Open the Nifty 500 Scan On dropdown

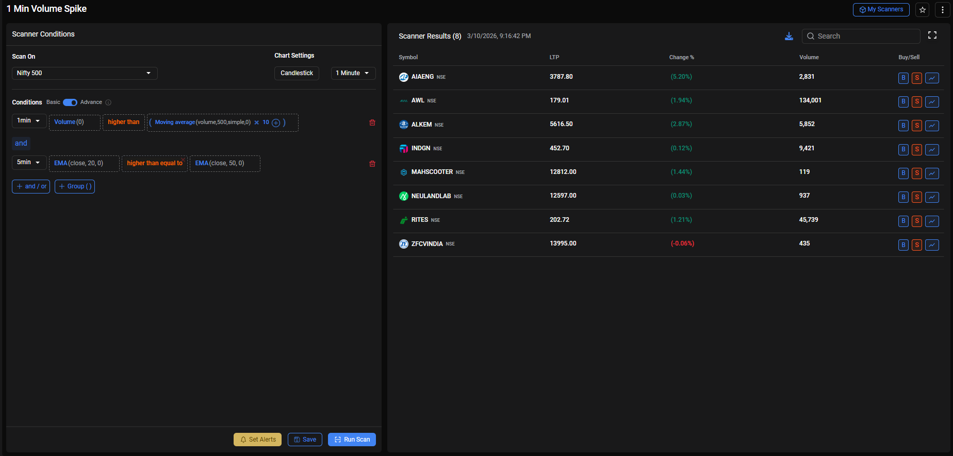click(85, 73)
